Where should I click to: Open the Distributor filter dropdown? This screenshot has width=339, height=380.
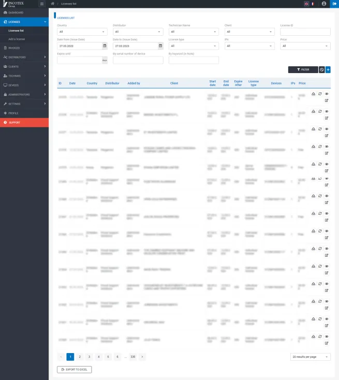point(138,32)
